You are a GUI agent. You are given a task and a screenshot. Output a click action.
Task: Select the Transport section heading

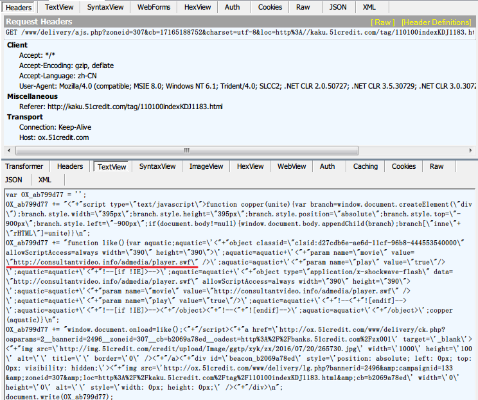coord(25,117)
